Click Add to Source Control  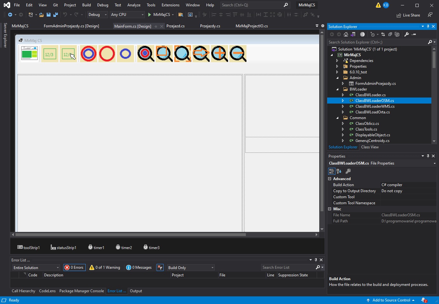[x=390, y=300]
